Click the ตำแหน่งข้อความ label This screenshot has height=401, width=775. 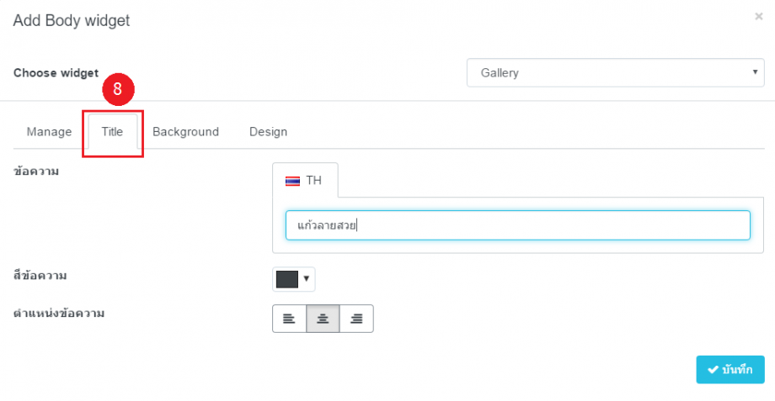pos(64,314)
